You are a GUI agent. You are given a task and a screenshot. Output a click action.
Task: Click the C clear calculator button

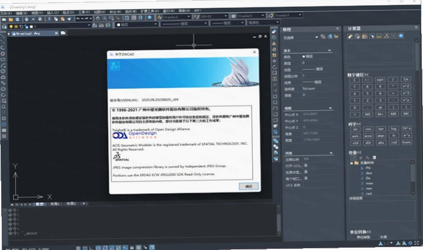coord(354,79)
